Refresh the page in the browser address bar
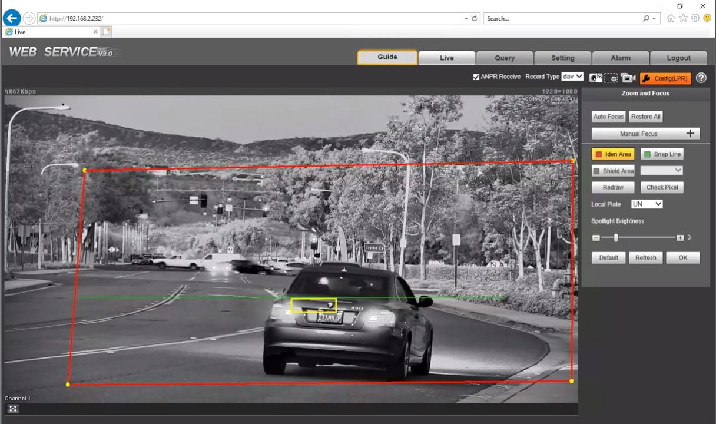716x424 pixels. pyautogui.click(x=475, y=19)
